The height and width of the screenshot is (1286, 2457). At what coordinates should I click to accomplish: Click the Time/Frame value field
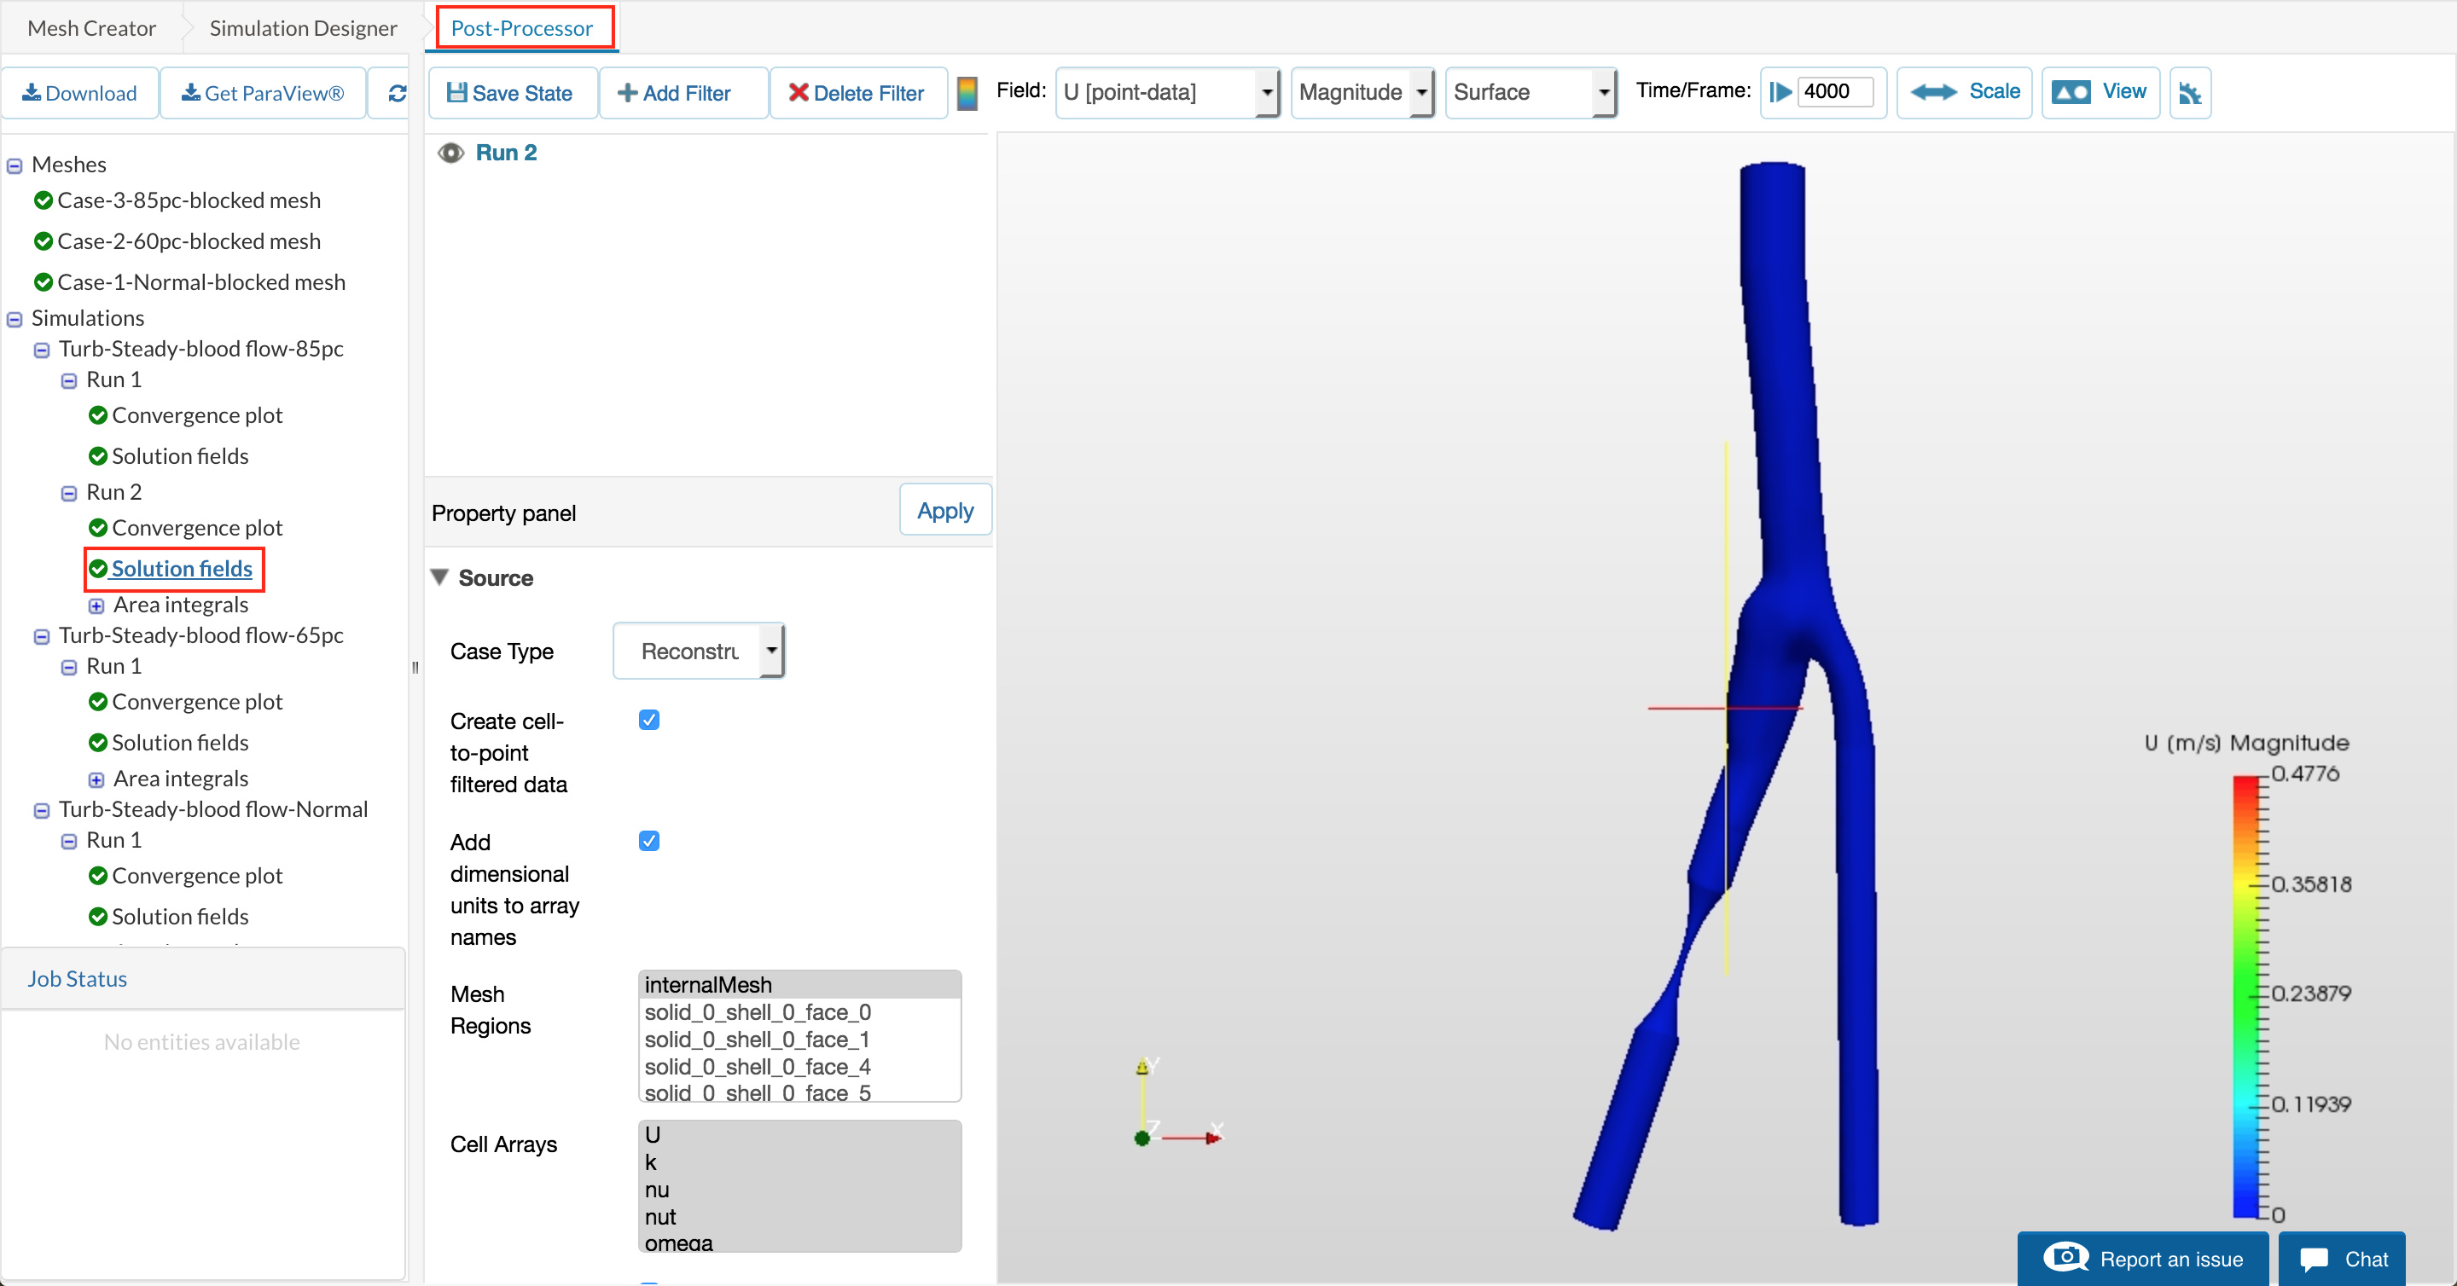click(1833, 91)
